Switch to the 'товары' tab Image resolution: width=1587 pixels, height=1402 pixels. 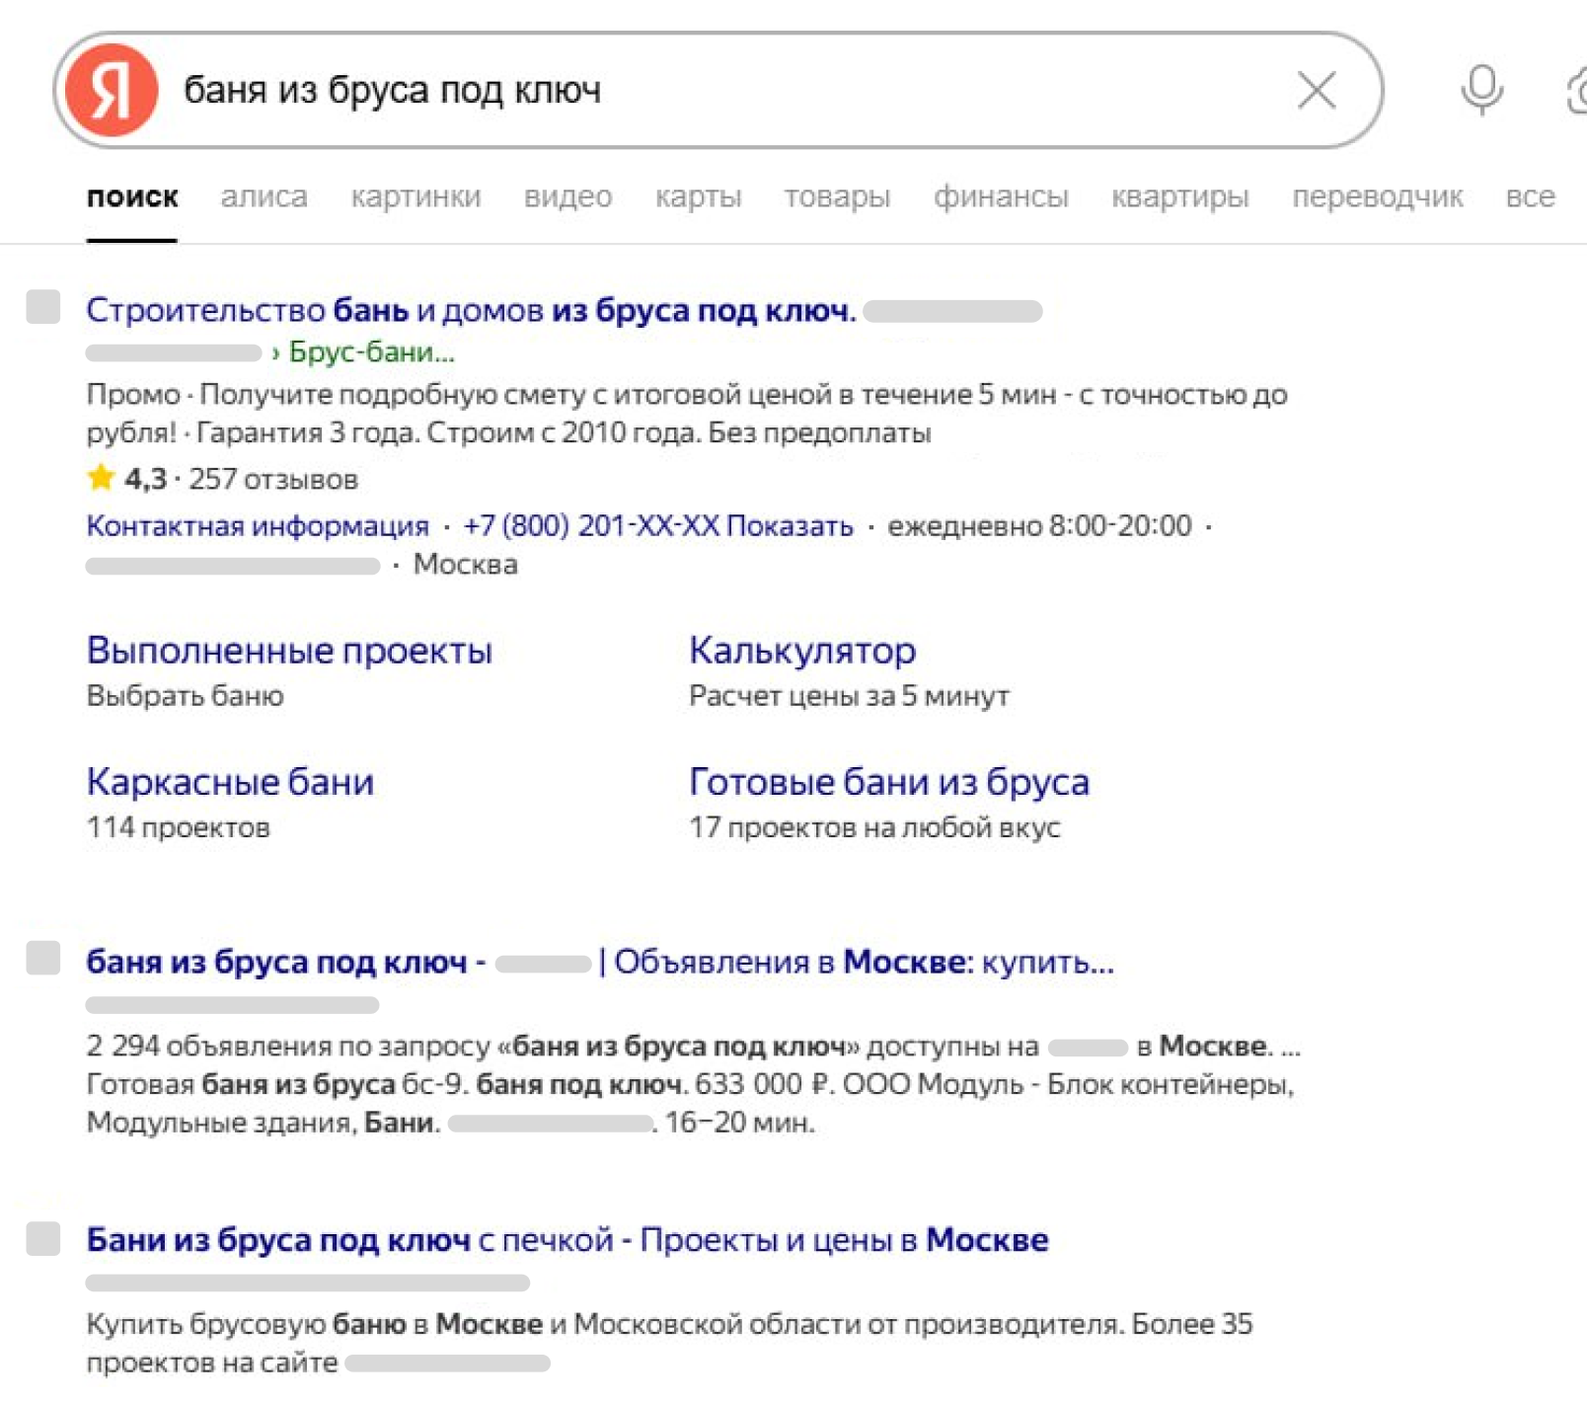coord(837,196)
